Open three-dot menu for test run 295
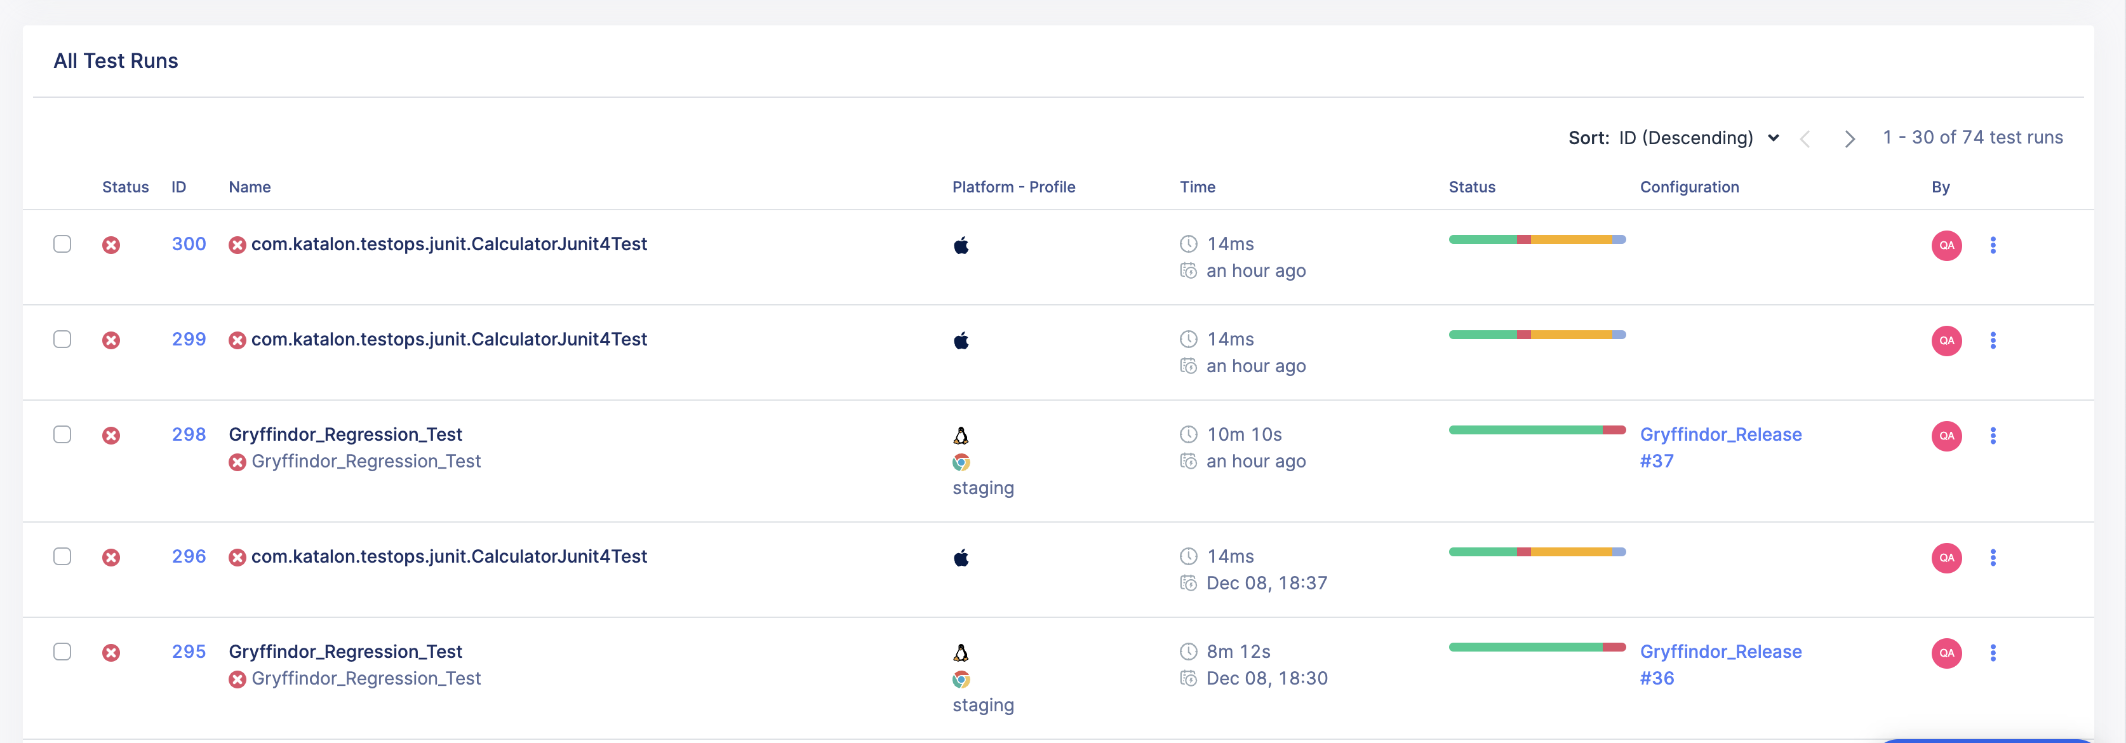Viewport: 2126px width, 743px height. click(x=1992, y=653)
